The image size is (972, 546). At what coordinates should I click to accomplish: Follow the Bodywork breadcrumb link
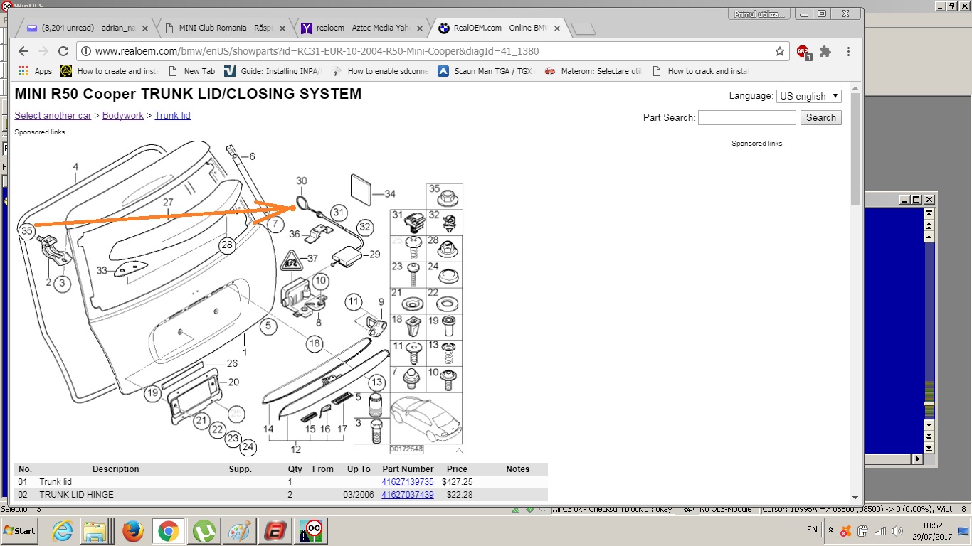click(123, 115)
